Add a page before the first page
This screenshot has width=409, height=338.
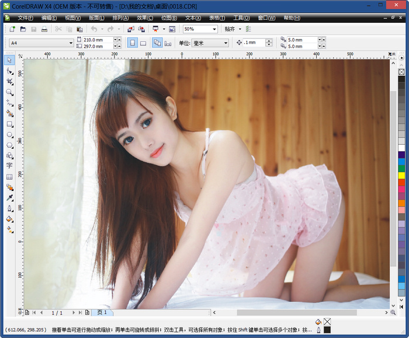(x=27, y=312)
